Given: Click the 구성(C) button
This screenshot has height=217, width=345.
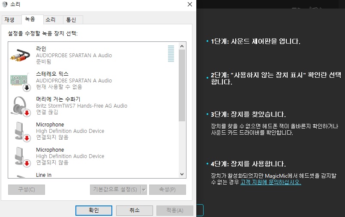Looking at the screenshot, I should click(x=27, y=190).
